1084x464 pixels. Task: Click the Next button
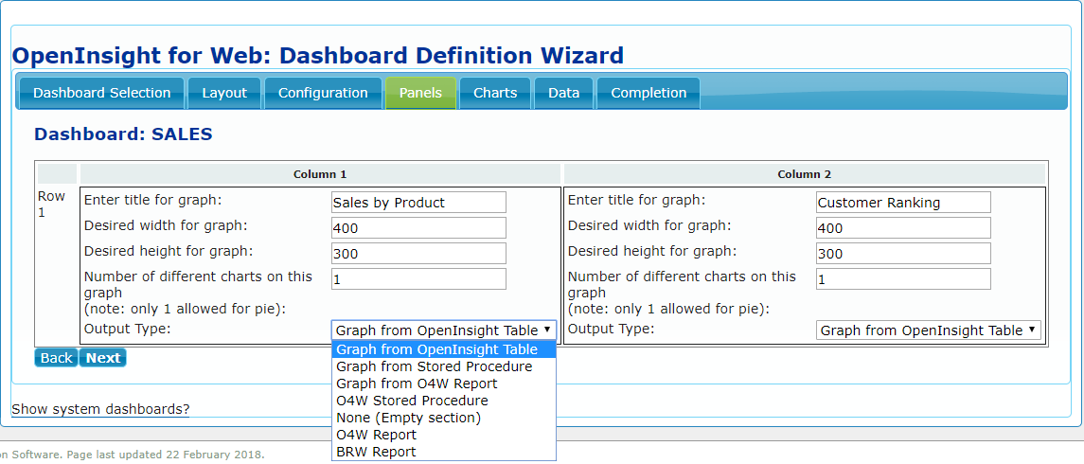point(103,358)
